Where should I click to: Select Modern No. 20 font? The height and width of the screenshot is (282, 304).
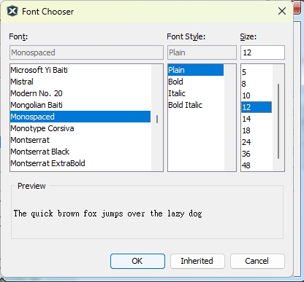pos(80,93)
